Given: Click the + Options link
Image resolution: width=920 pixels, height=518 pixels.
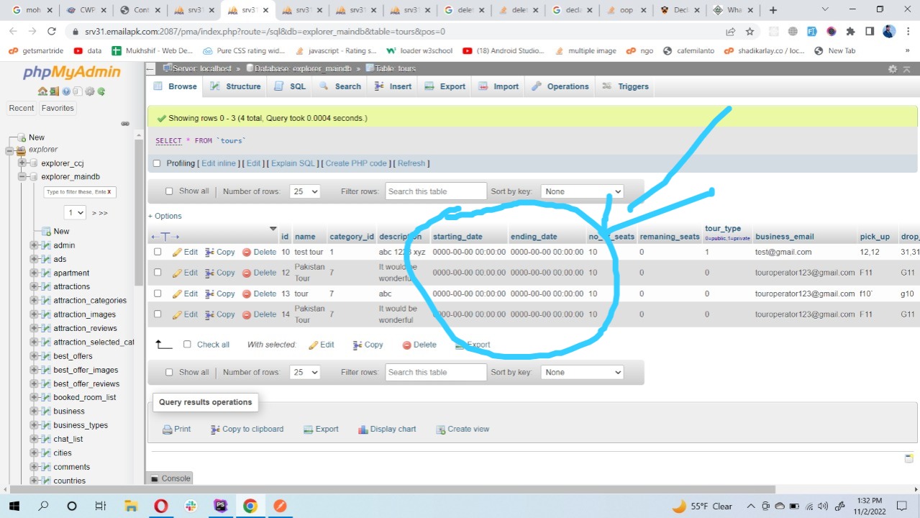Looking at the screenshot, I should point(165,216).
